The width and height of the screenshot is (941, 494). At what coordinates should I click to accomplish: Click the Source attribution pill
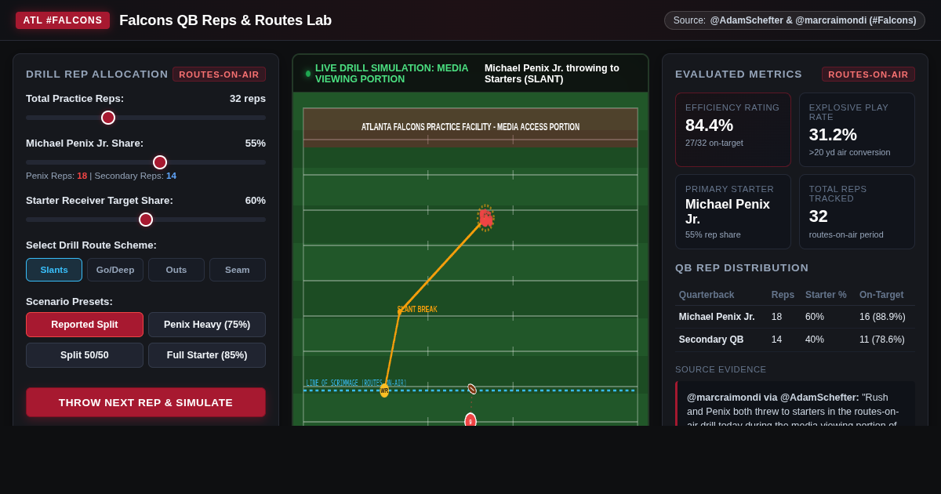[x=794, y=20]
